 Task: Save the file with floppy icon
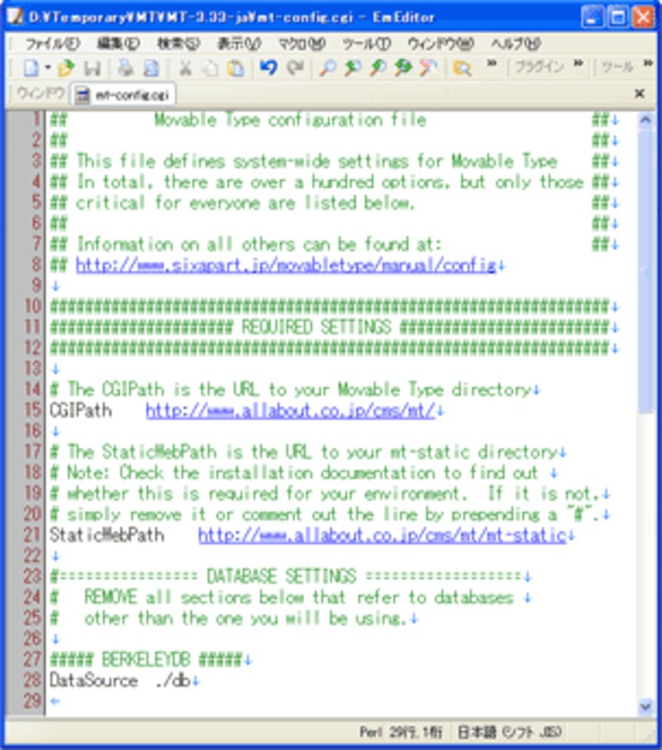92,68
